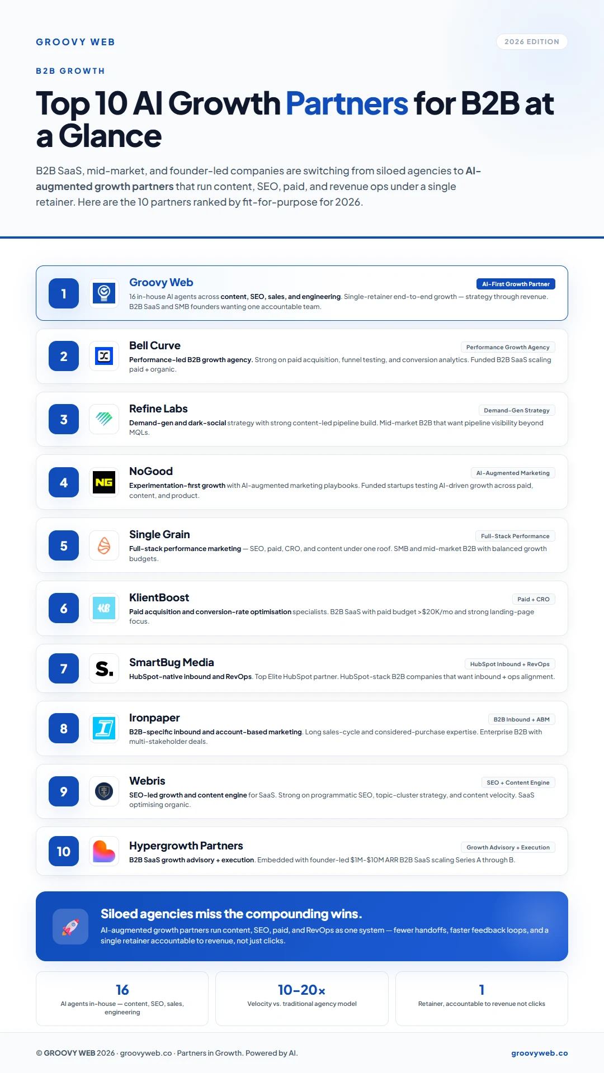Click 'HubSpot-native inbound and RevOps' bold text
Screen dimensions: 604x1073
click(190, 677)
